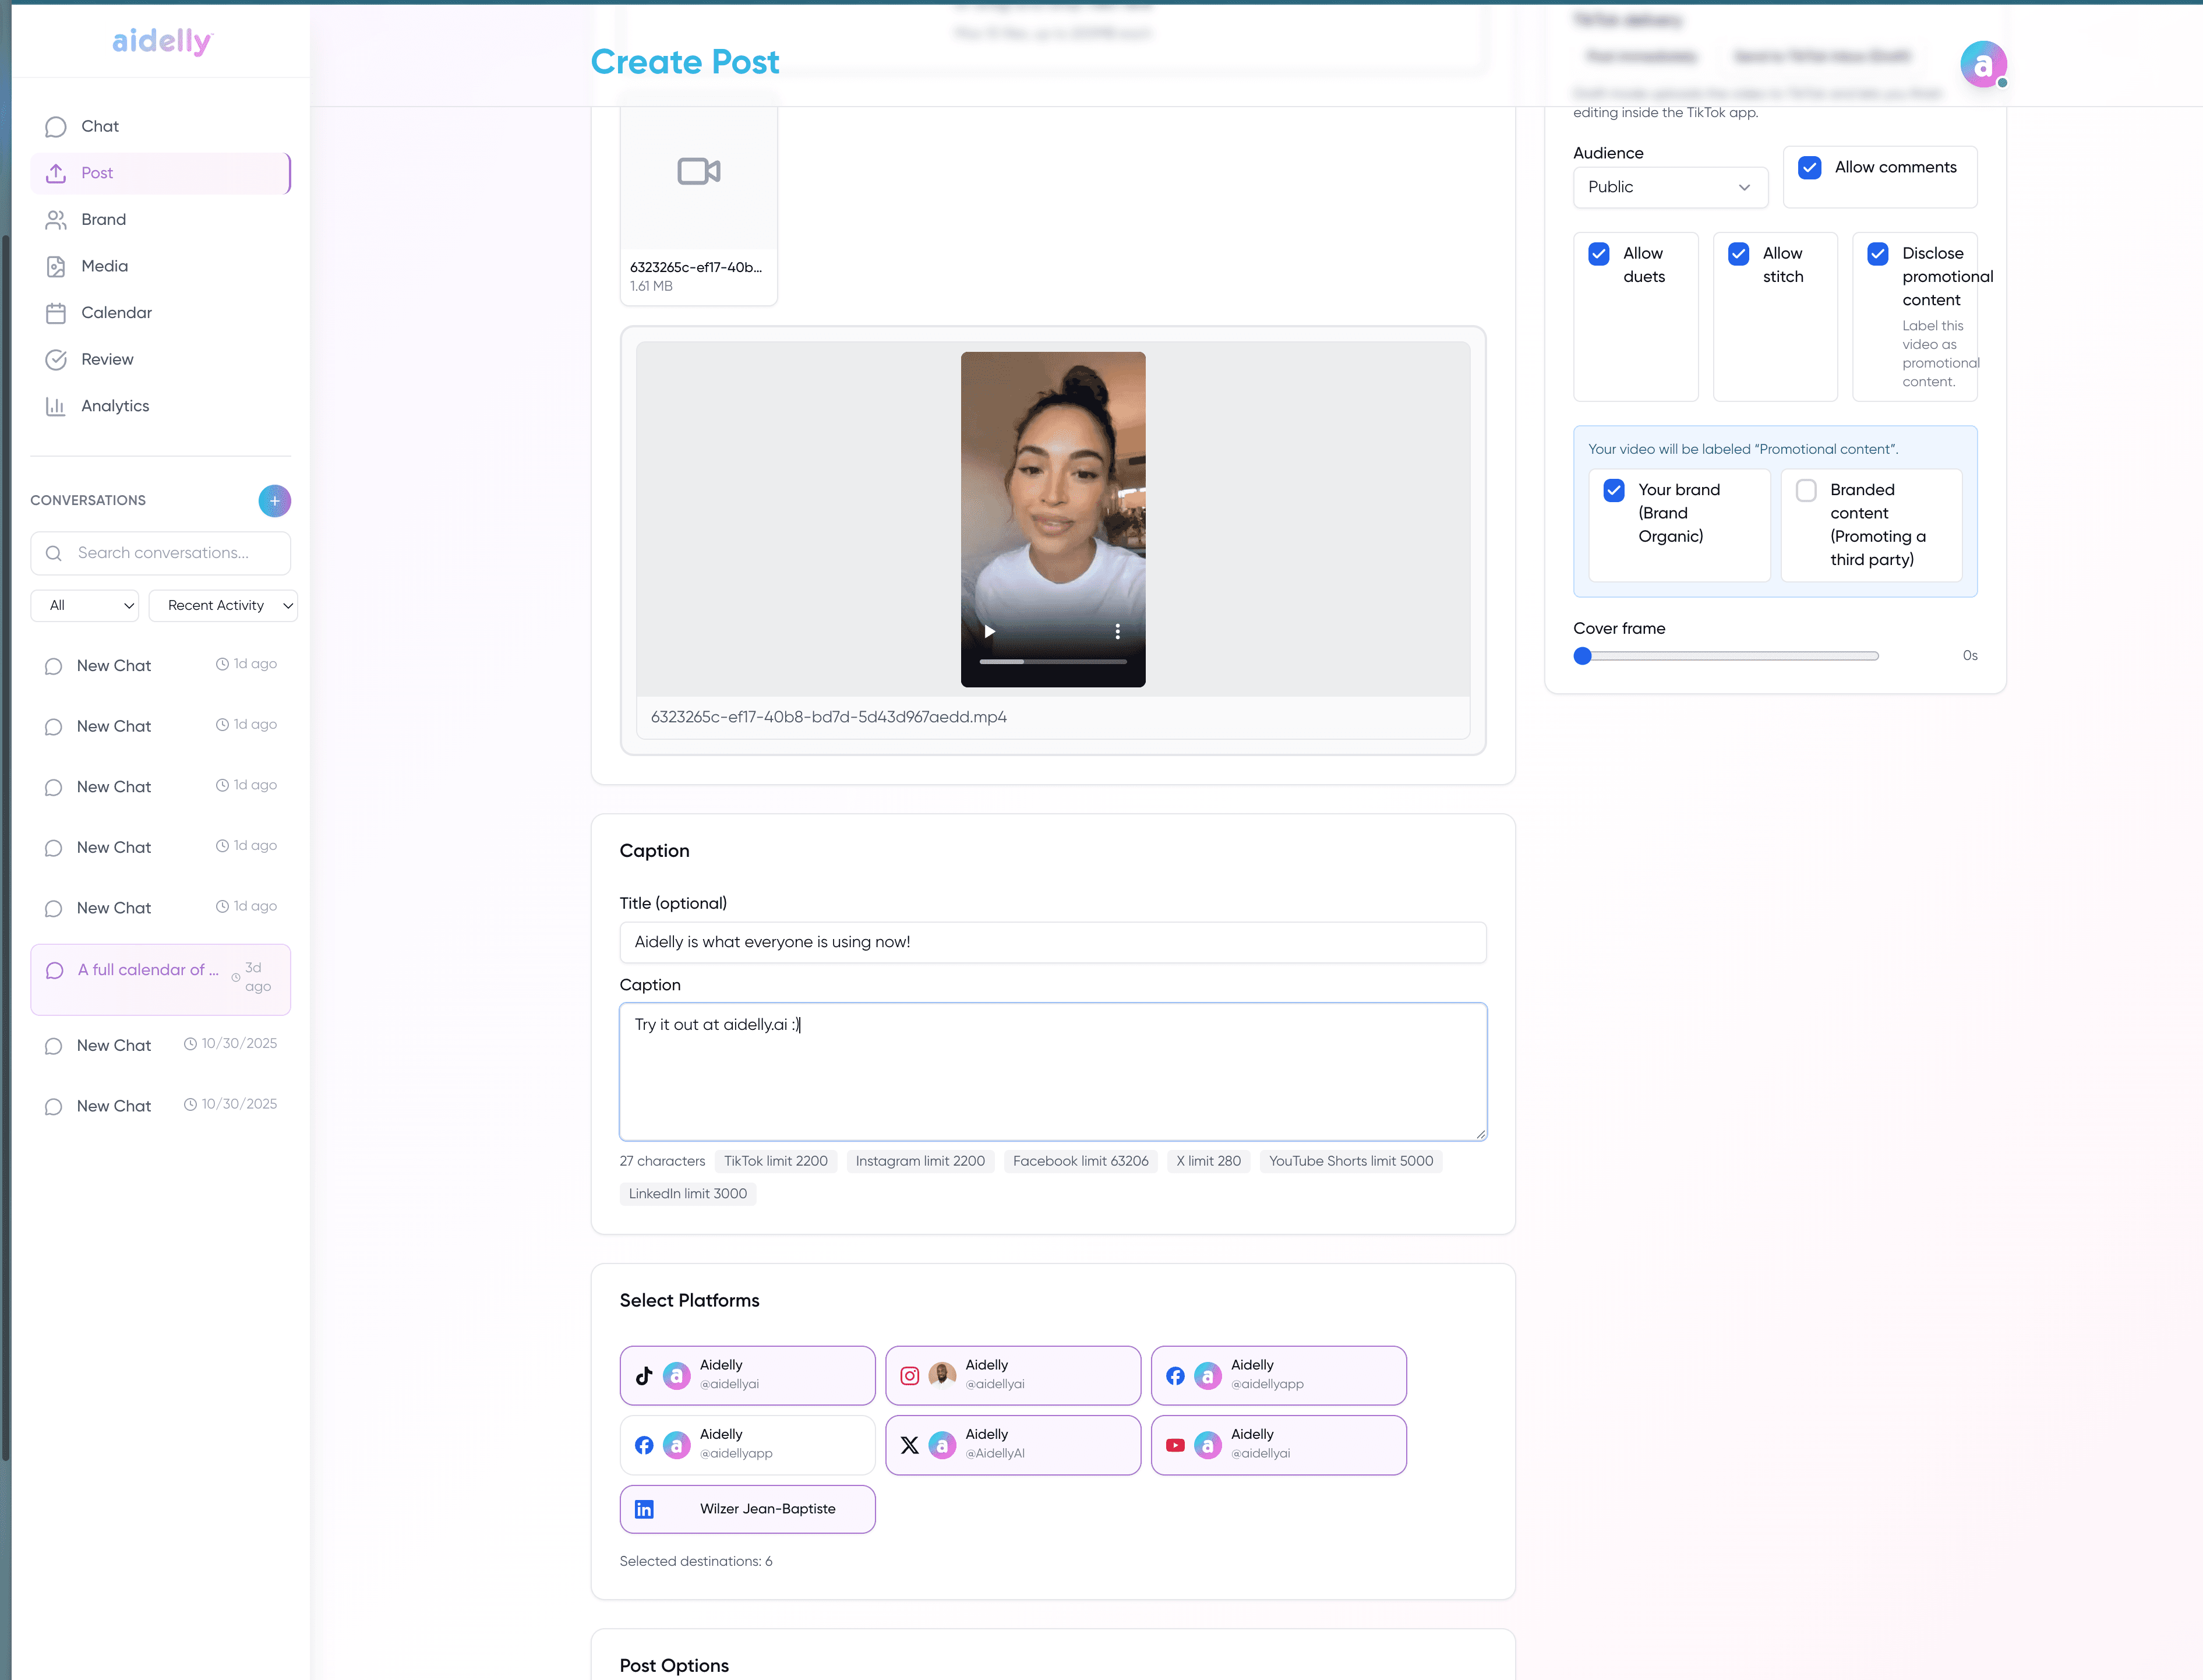Open the Recent Activity sort dropdown
Screen dimensions: 2203x1680
222,605
